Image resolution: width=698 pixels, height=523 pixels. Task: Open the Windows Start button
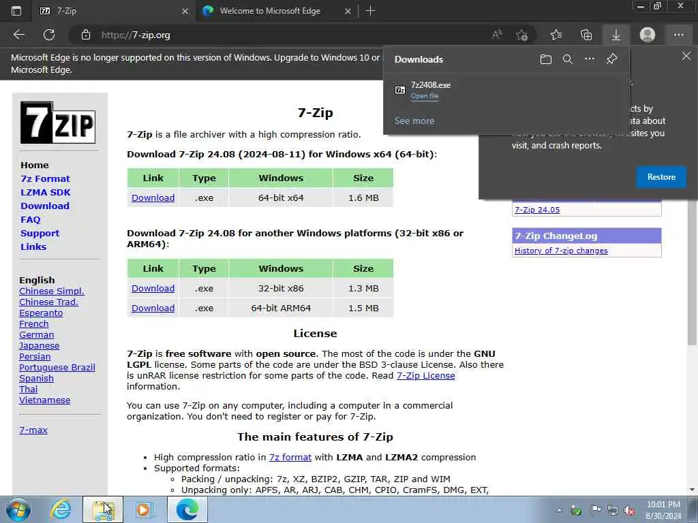(18, 509)
